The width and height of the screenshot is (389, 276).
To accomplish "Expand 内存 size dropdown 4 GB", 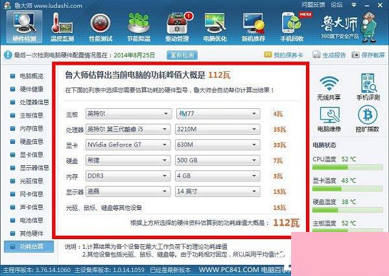I will tap(218, 176).
